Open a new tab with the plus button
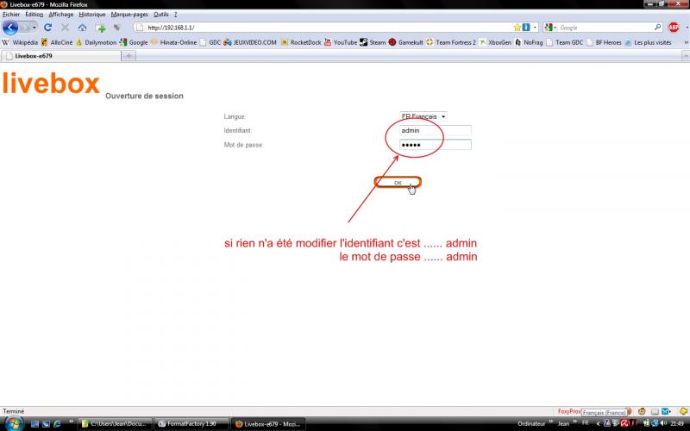This screenshot has height=431, width=690. [129, 56]
